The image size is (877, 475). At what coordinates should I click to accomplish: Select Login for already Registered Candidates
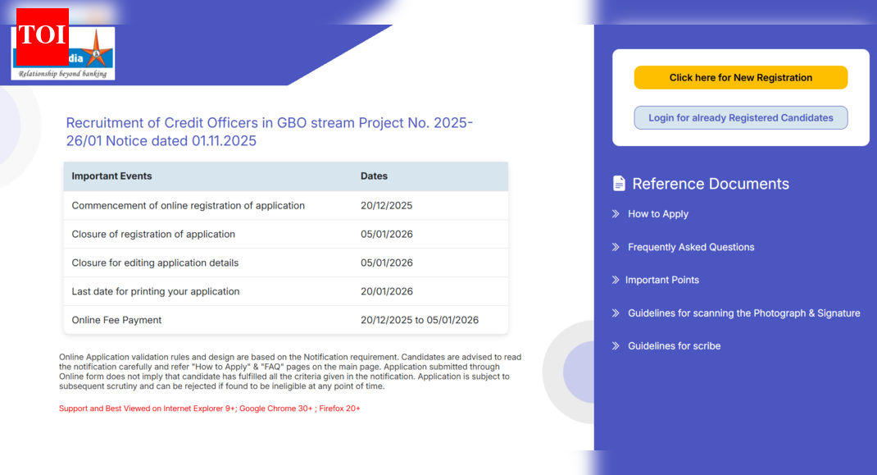point(740,117)
